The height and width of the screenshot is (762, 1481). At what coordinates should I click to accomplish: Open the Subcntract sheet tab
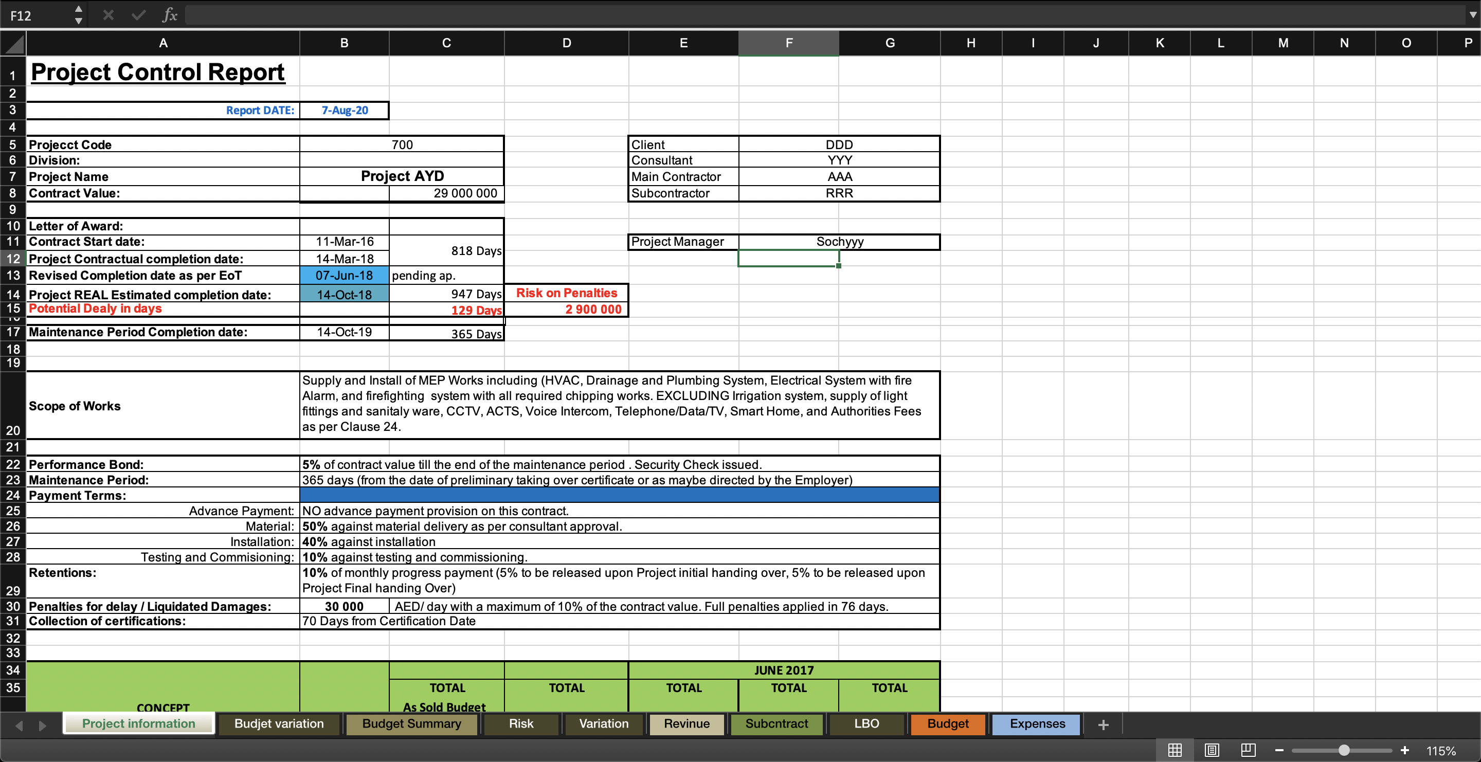tap(776, 723)
